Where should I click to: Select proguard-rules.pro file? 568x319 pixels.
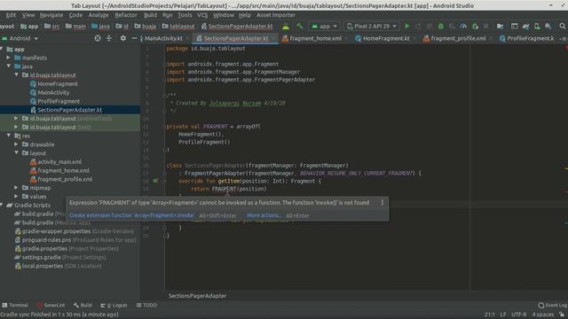pos(46,240)
